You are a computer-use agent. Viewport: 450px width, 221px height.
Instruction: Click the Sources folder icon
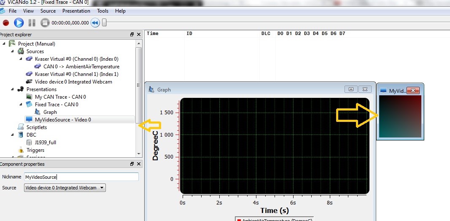(x=21, y=51)
